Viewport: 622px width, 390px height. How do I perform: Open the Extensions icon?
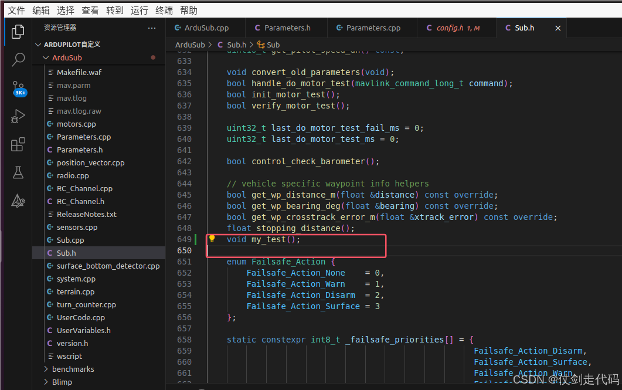(18, 144)
